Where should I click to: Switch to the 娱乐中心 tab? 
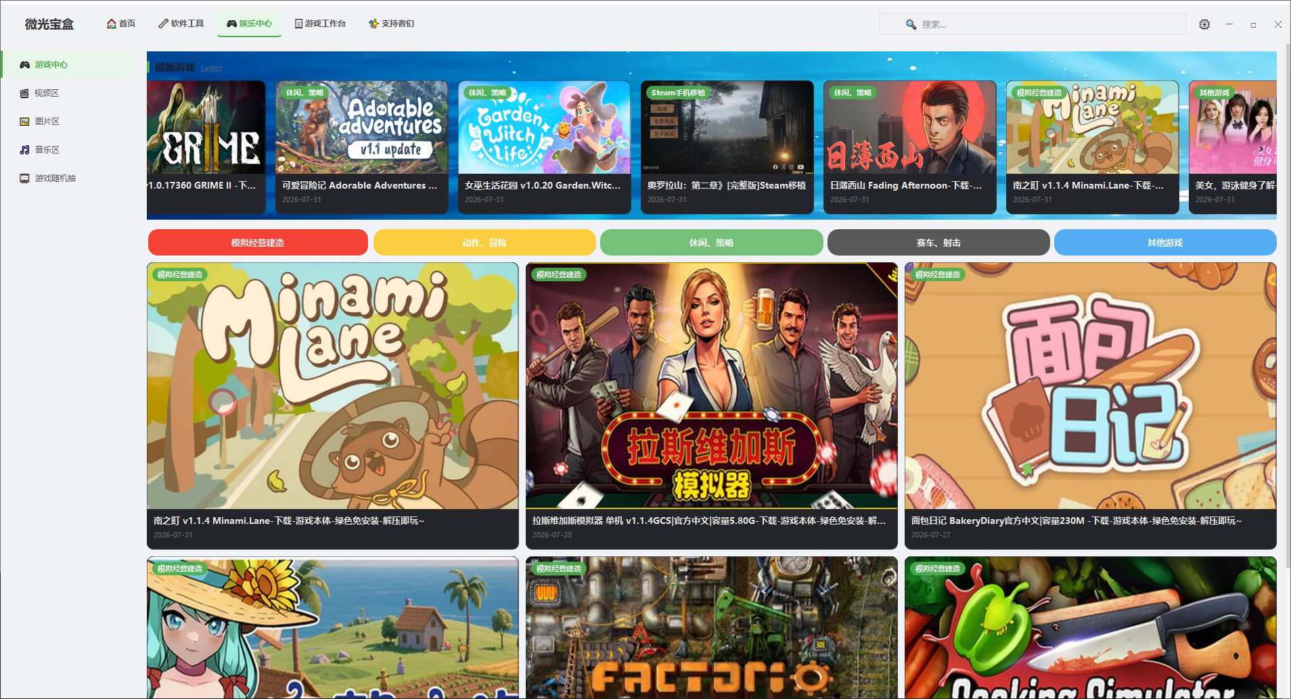point(249,24)
